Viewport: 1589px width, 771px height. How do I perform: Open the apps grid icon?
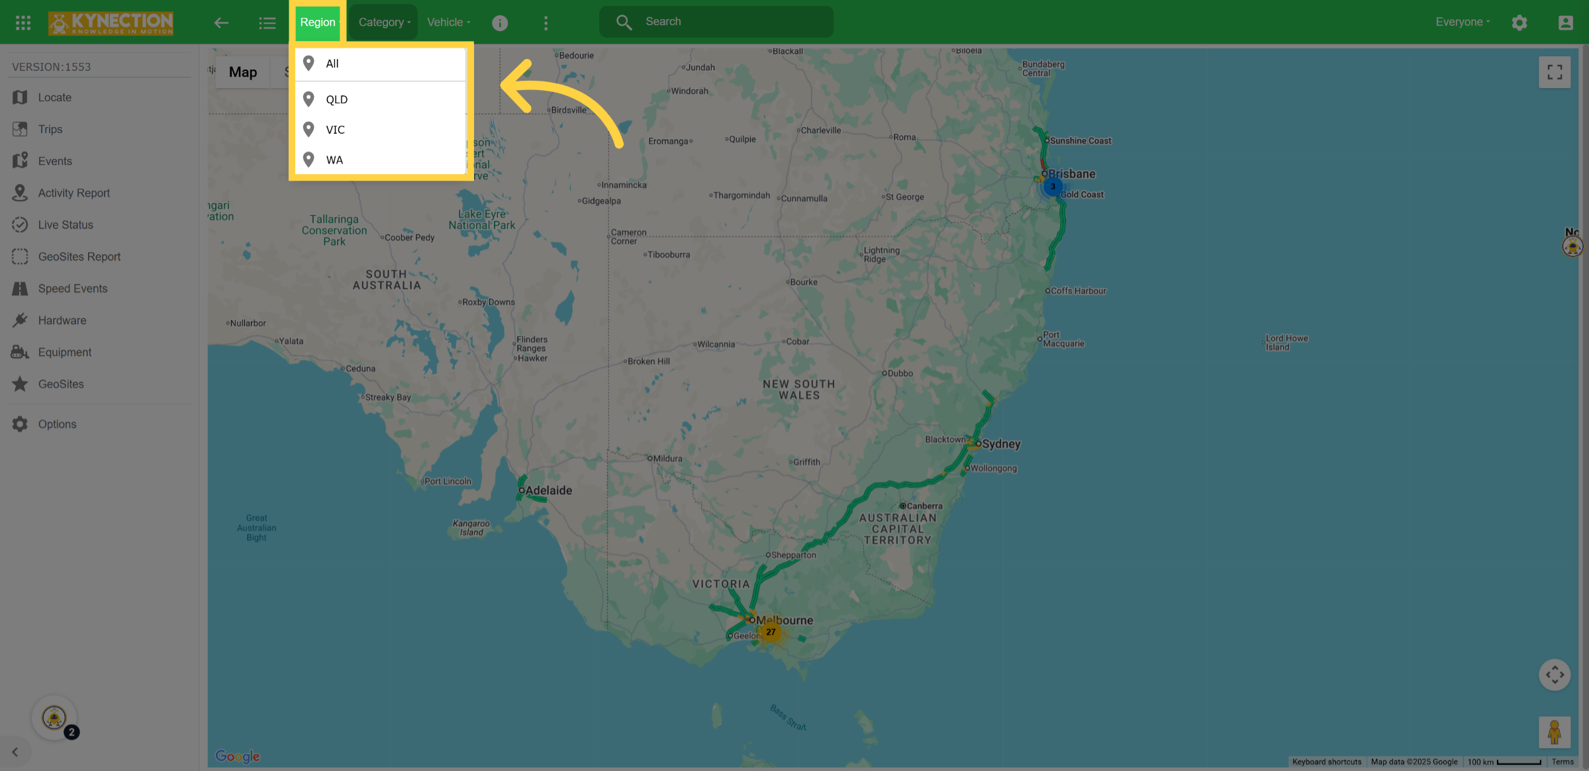(x=23, y=23)
